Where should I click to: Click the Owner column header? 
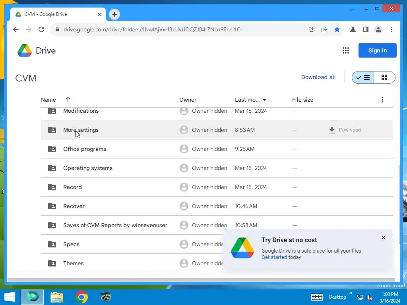[188, 100]
